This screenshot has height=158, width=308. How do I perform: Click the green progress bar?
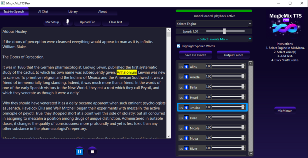point(214,11)
